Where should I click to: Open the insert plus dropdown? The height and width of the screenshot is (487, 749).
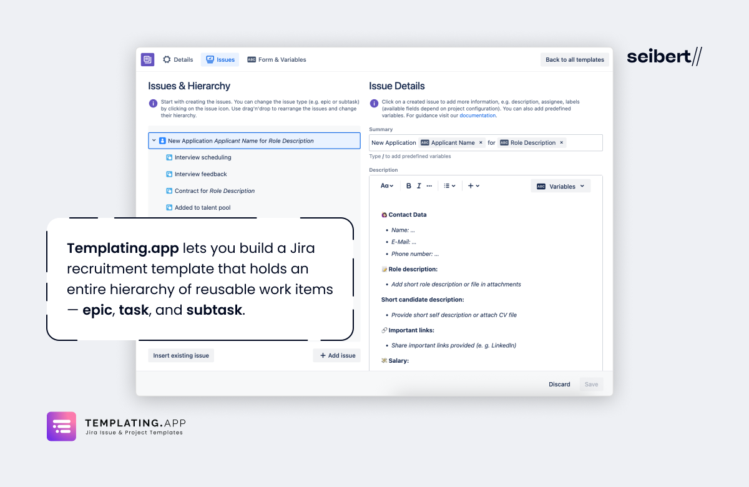point(474,186)
